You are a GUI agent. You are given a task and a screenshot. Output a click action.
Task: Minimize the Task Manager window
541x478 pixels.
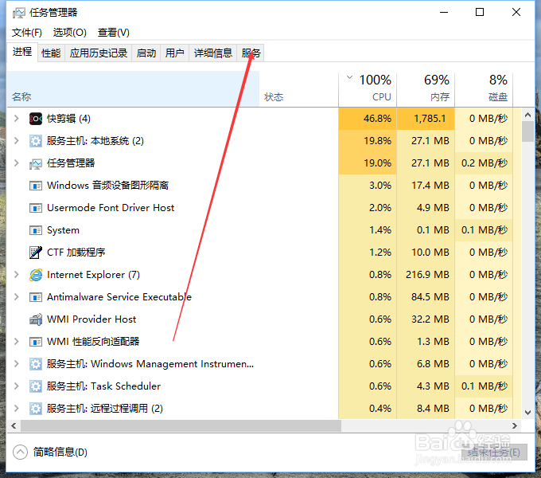tap(444, 13)
